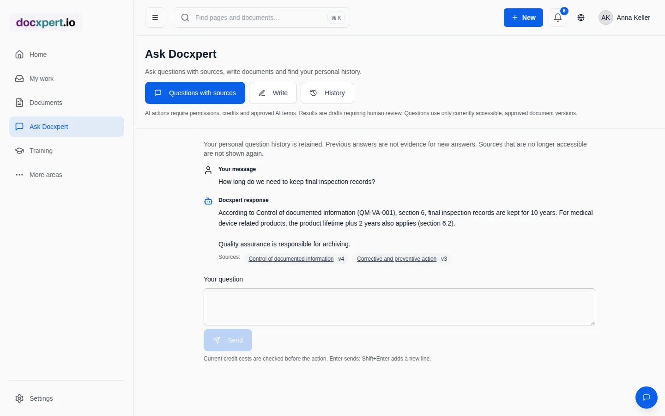Screen dimensions: 665x416
Task: Switch to the History tab
Action: point(327,93)
